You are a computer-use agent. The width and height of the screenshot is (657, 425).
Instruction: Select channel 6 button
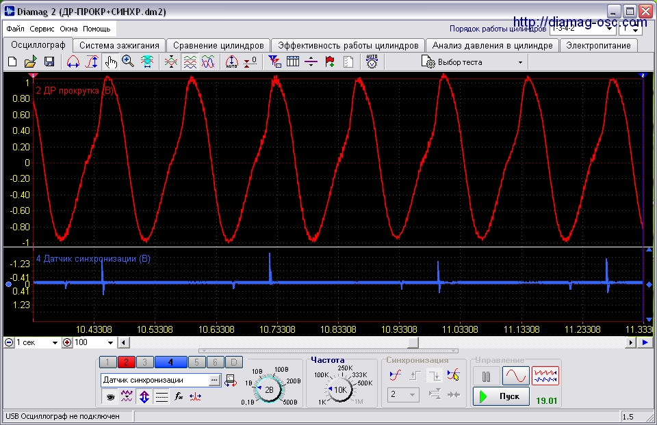[215, 362]
